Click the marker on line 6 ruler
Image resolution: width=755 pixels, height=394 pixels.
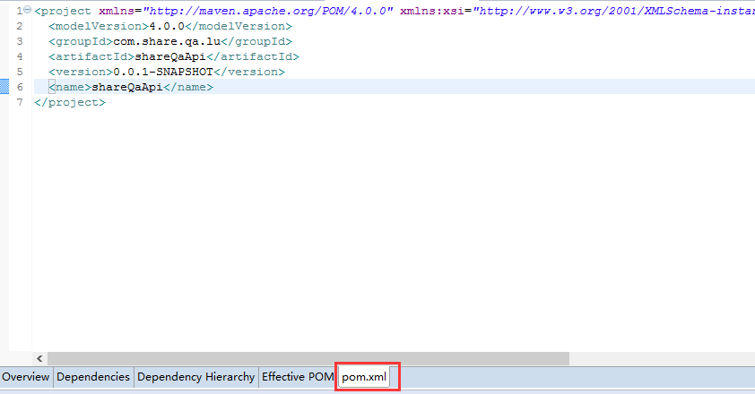4,87
